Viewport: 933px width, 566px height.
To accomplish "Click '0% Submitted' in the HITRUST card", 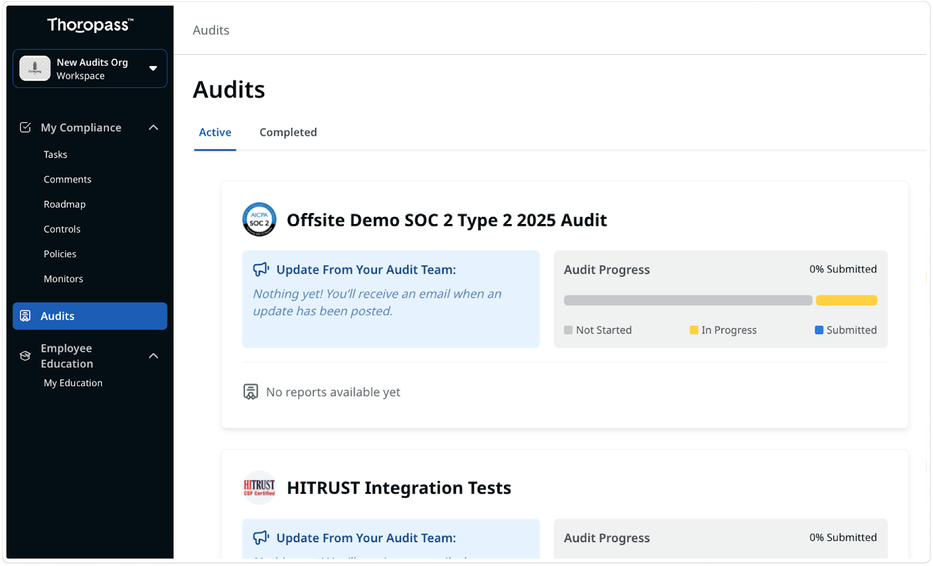I will pyautogui.click(x=843, y=537).
